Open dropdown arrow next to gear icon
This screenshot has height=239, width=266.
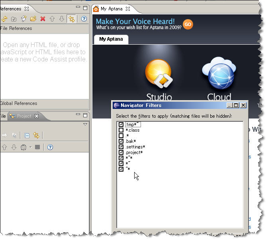click(31, 147)
